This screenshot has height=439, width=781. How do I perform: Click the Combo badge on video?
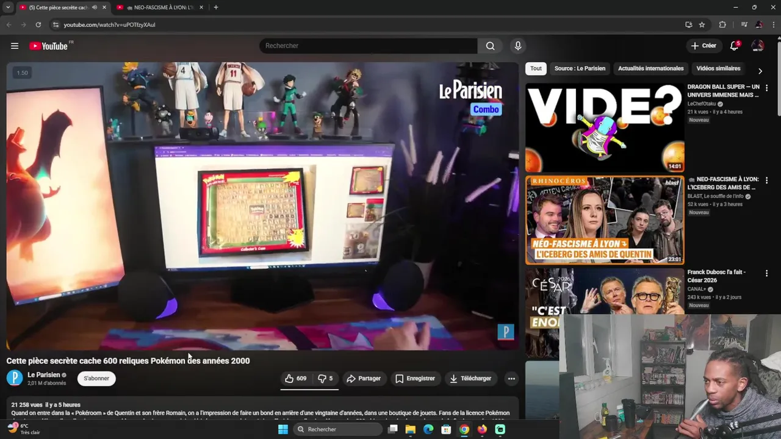(486, 110)
